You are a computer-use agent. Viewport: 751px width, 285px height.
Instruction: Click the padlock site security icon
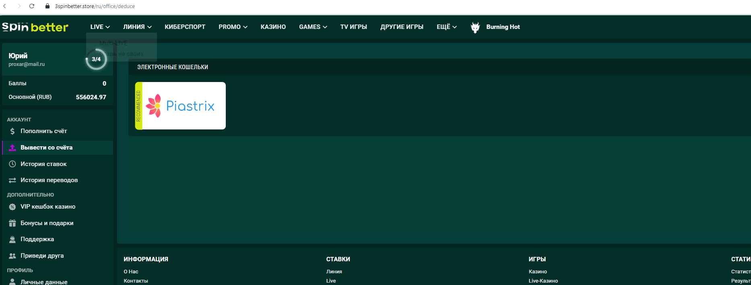(47, 6)
